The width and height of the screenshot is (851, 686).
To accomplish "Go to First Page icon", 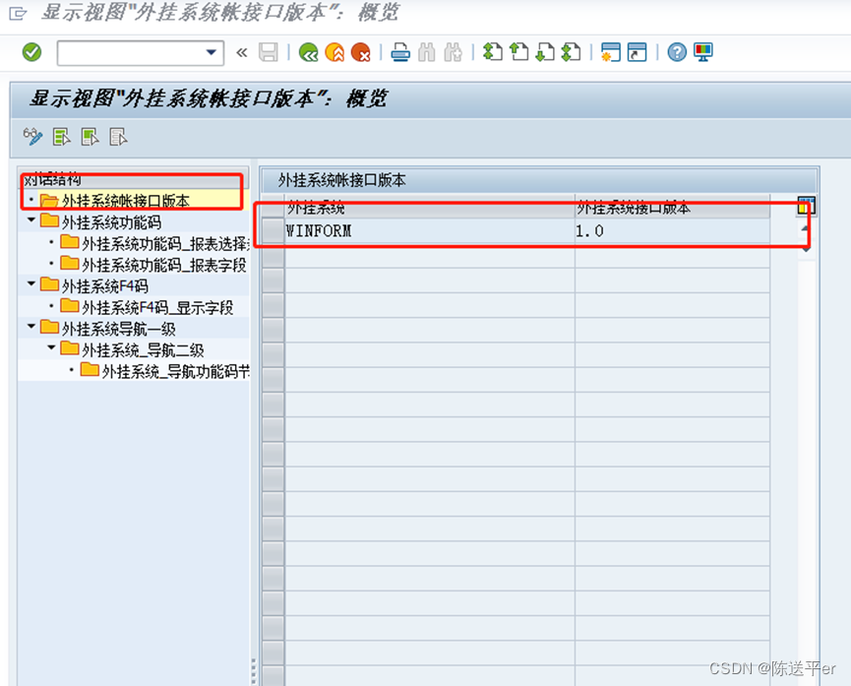I will 493,52.
